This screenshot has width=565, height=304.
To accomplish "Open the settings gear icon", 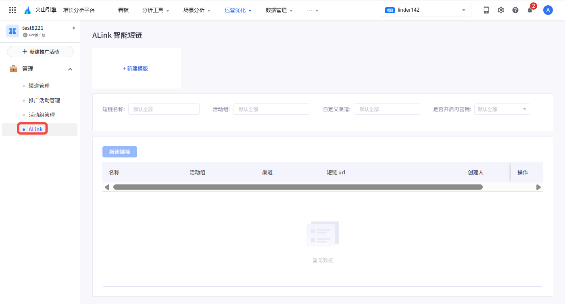I will 500,10.
